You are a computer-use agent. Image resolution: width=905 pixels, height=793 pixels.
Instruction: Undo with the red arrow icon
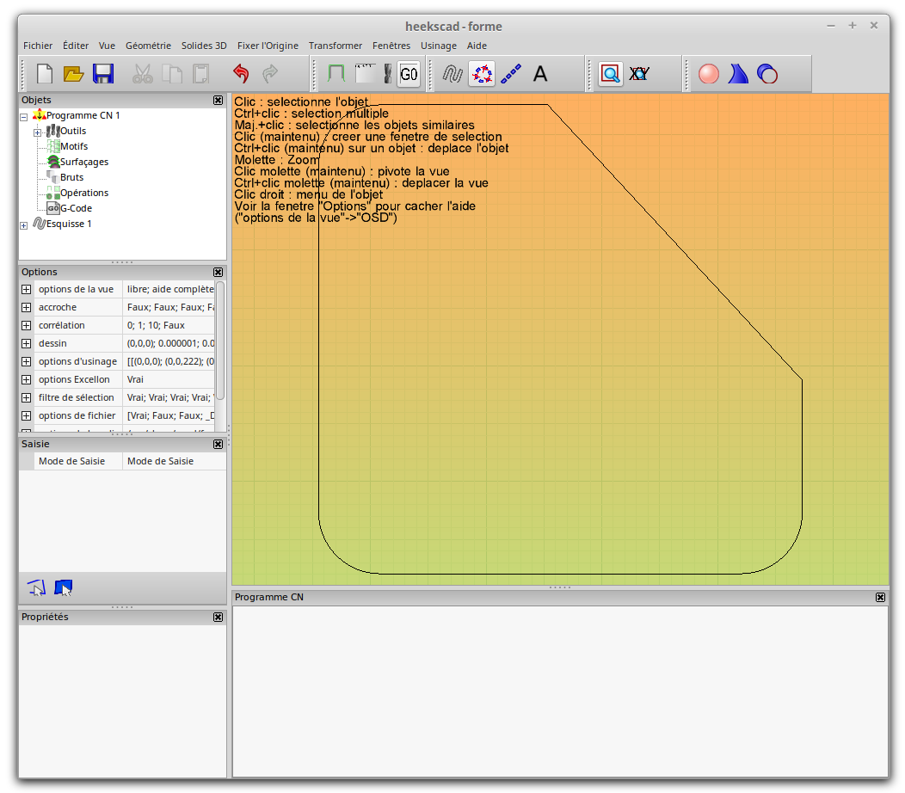[x=241, y=74]
